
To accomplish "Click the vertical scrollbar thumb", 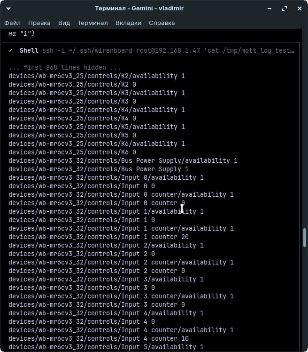I will (x=305, y=238).
